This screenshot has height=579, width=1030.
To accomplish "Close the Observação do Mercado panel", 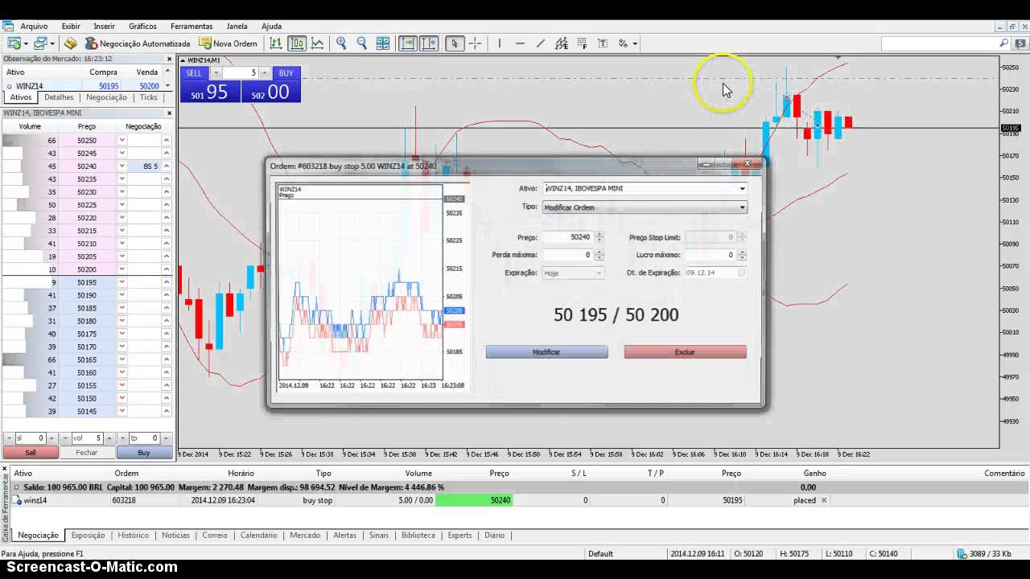I will (x=169, y=59).
